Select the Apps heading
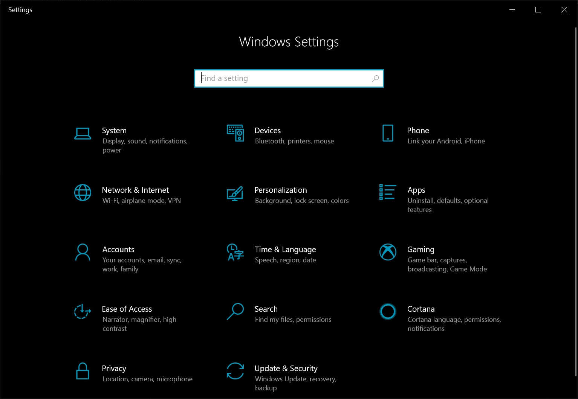The image size is (578, 399). pyautogui.click(x=416, y=190)
